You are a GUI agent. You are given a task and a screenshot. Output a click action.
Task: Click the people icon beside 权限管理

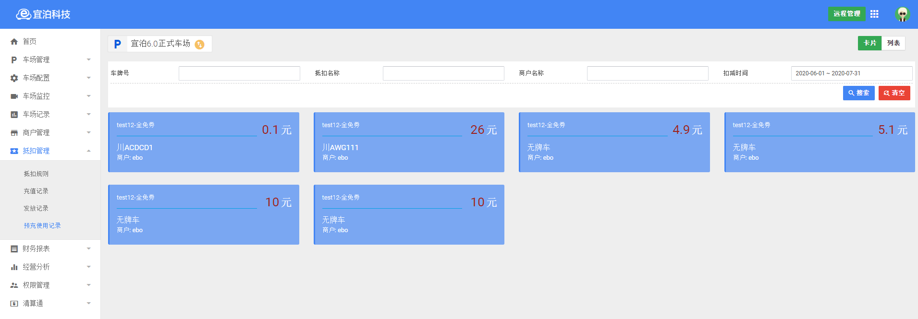click(14, 285)
